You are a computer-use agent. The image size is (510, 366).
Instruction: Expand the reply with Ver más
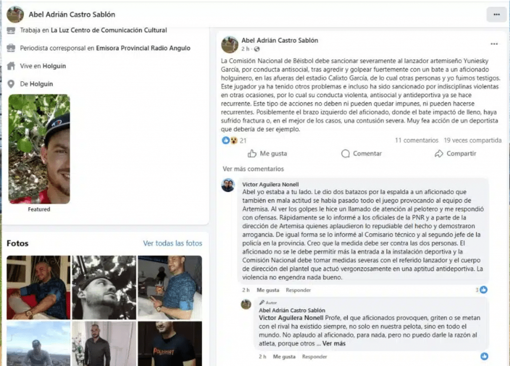pos(334,344)
